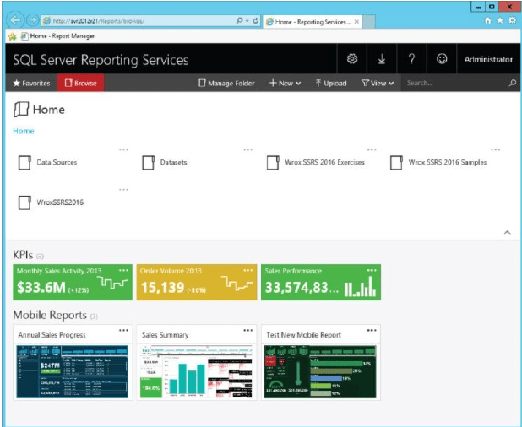Expand the View filter dropdown
This screenshot has width=522, height=427.
tap(378, 84)
